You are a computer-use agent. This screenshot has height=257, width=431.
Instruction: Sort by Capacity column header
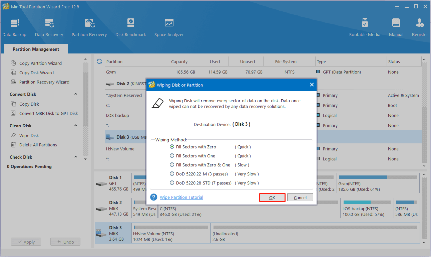pyautogui.click(x=178, y=61)
